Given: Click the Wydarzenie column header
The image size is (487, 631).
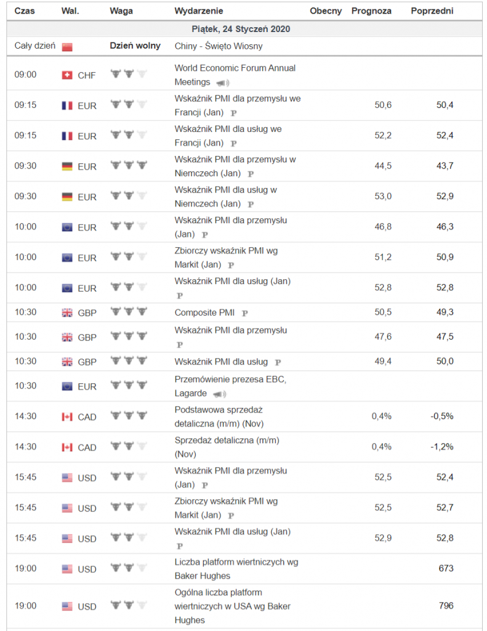Looking at the screenshot, I should tap(199, 11).
